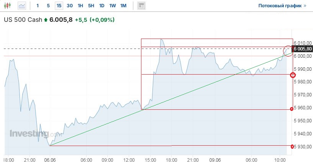Click the red marker at 5 960 level
Image resolution: width=313 pixels, height=164 pixels.
pyautogui.click(x=292, y=109)
